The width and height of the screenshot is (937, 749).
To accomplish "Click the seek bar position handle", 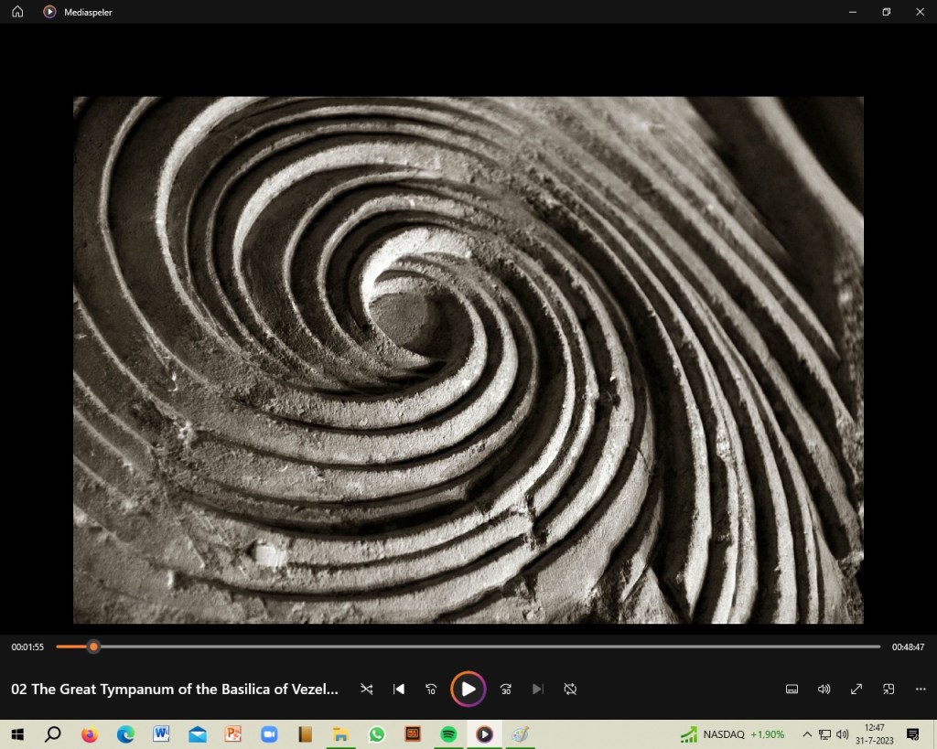I will coord(93,647).
